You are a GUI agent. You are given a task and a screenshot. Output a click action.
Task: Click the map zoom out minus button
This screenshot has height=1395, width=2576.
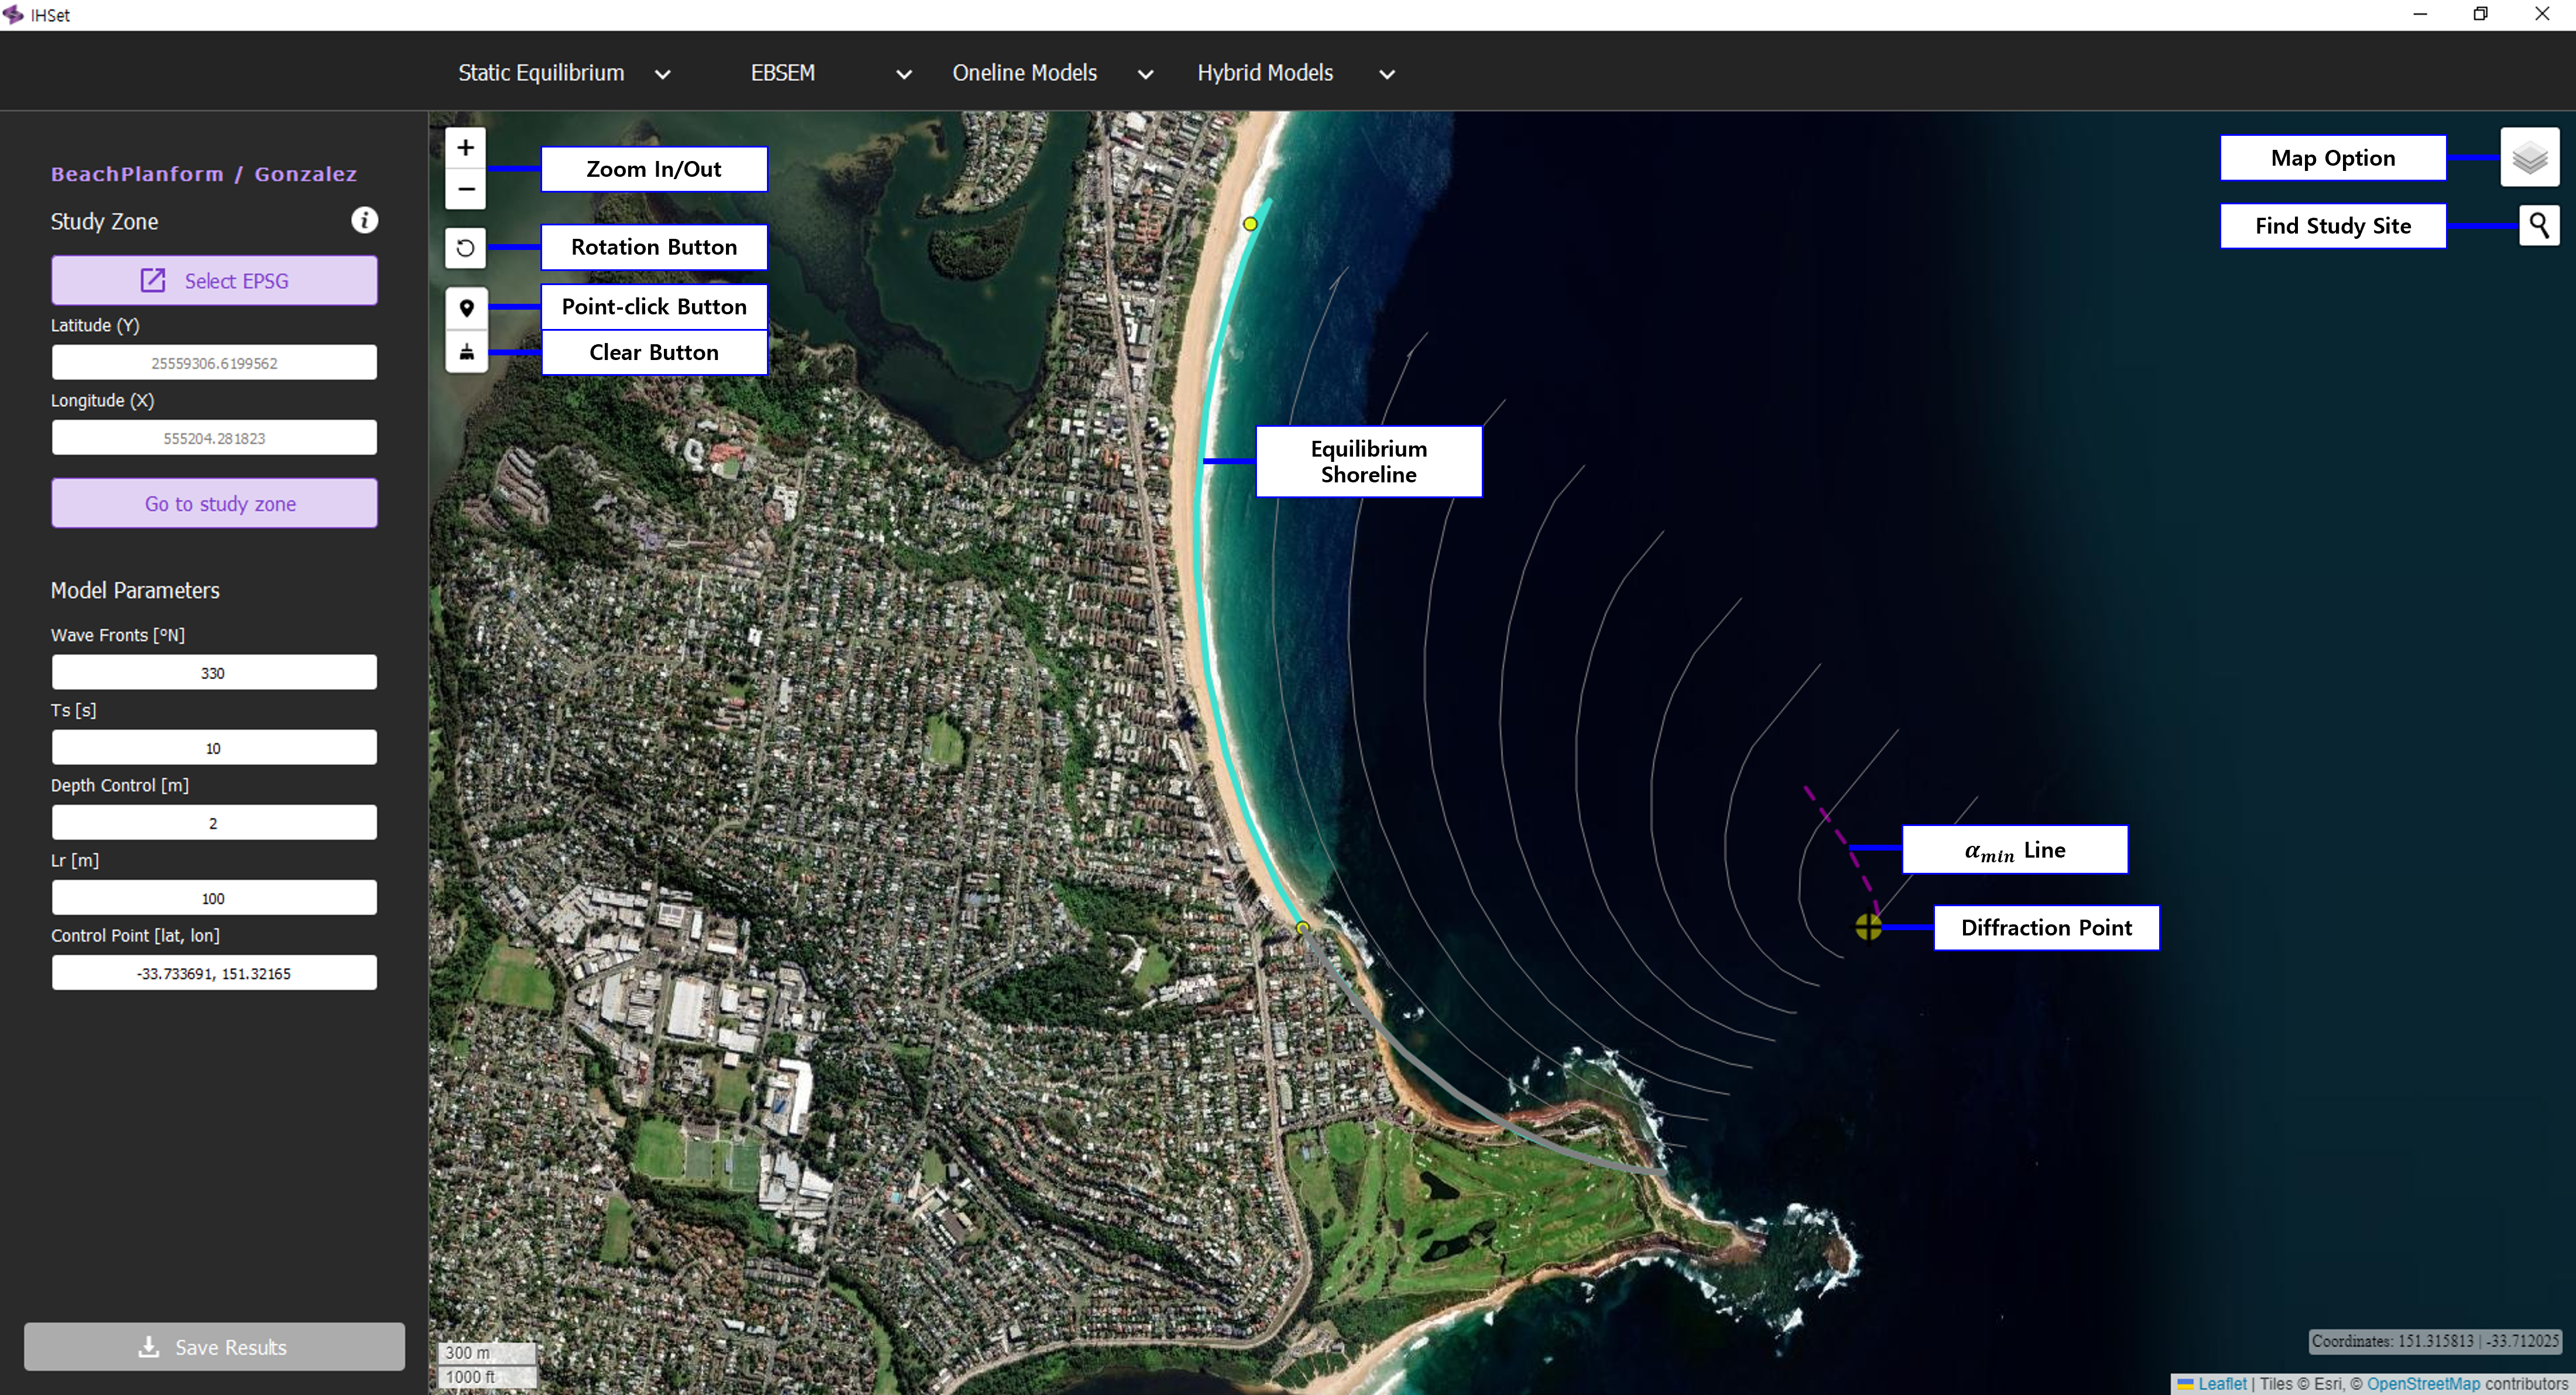(x=465, y=189)
